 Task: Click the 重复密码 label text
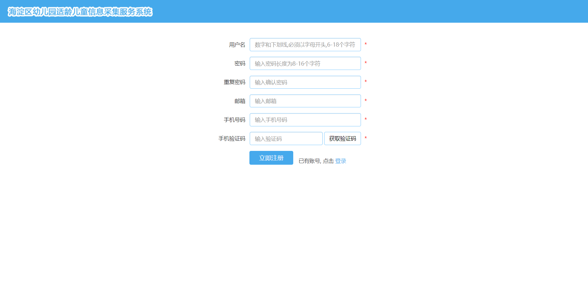[234, 82]
